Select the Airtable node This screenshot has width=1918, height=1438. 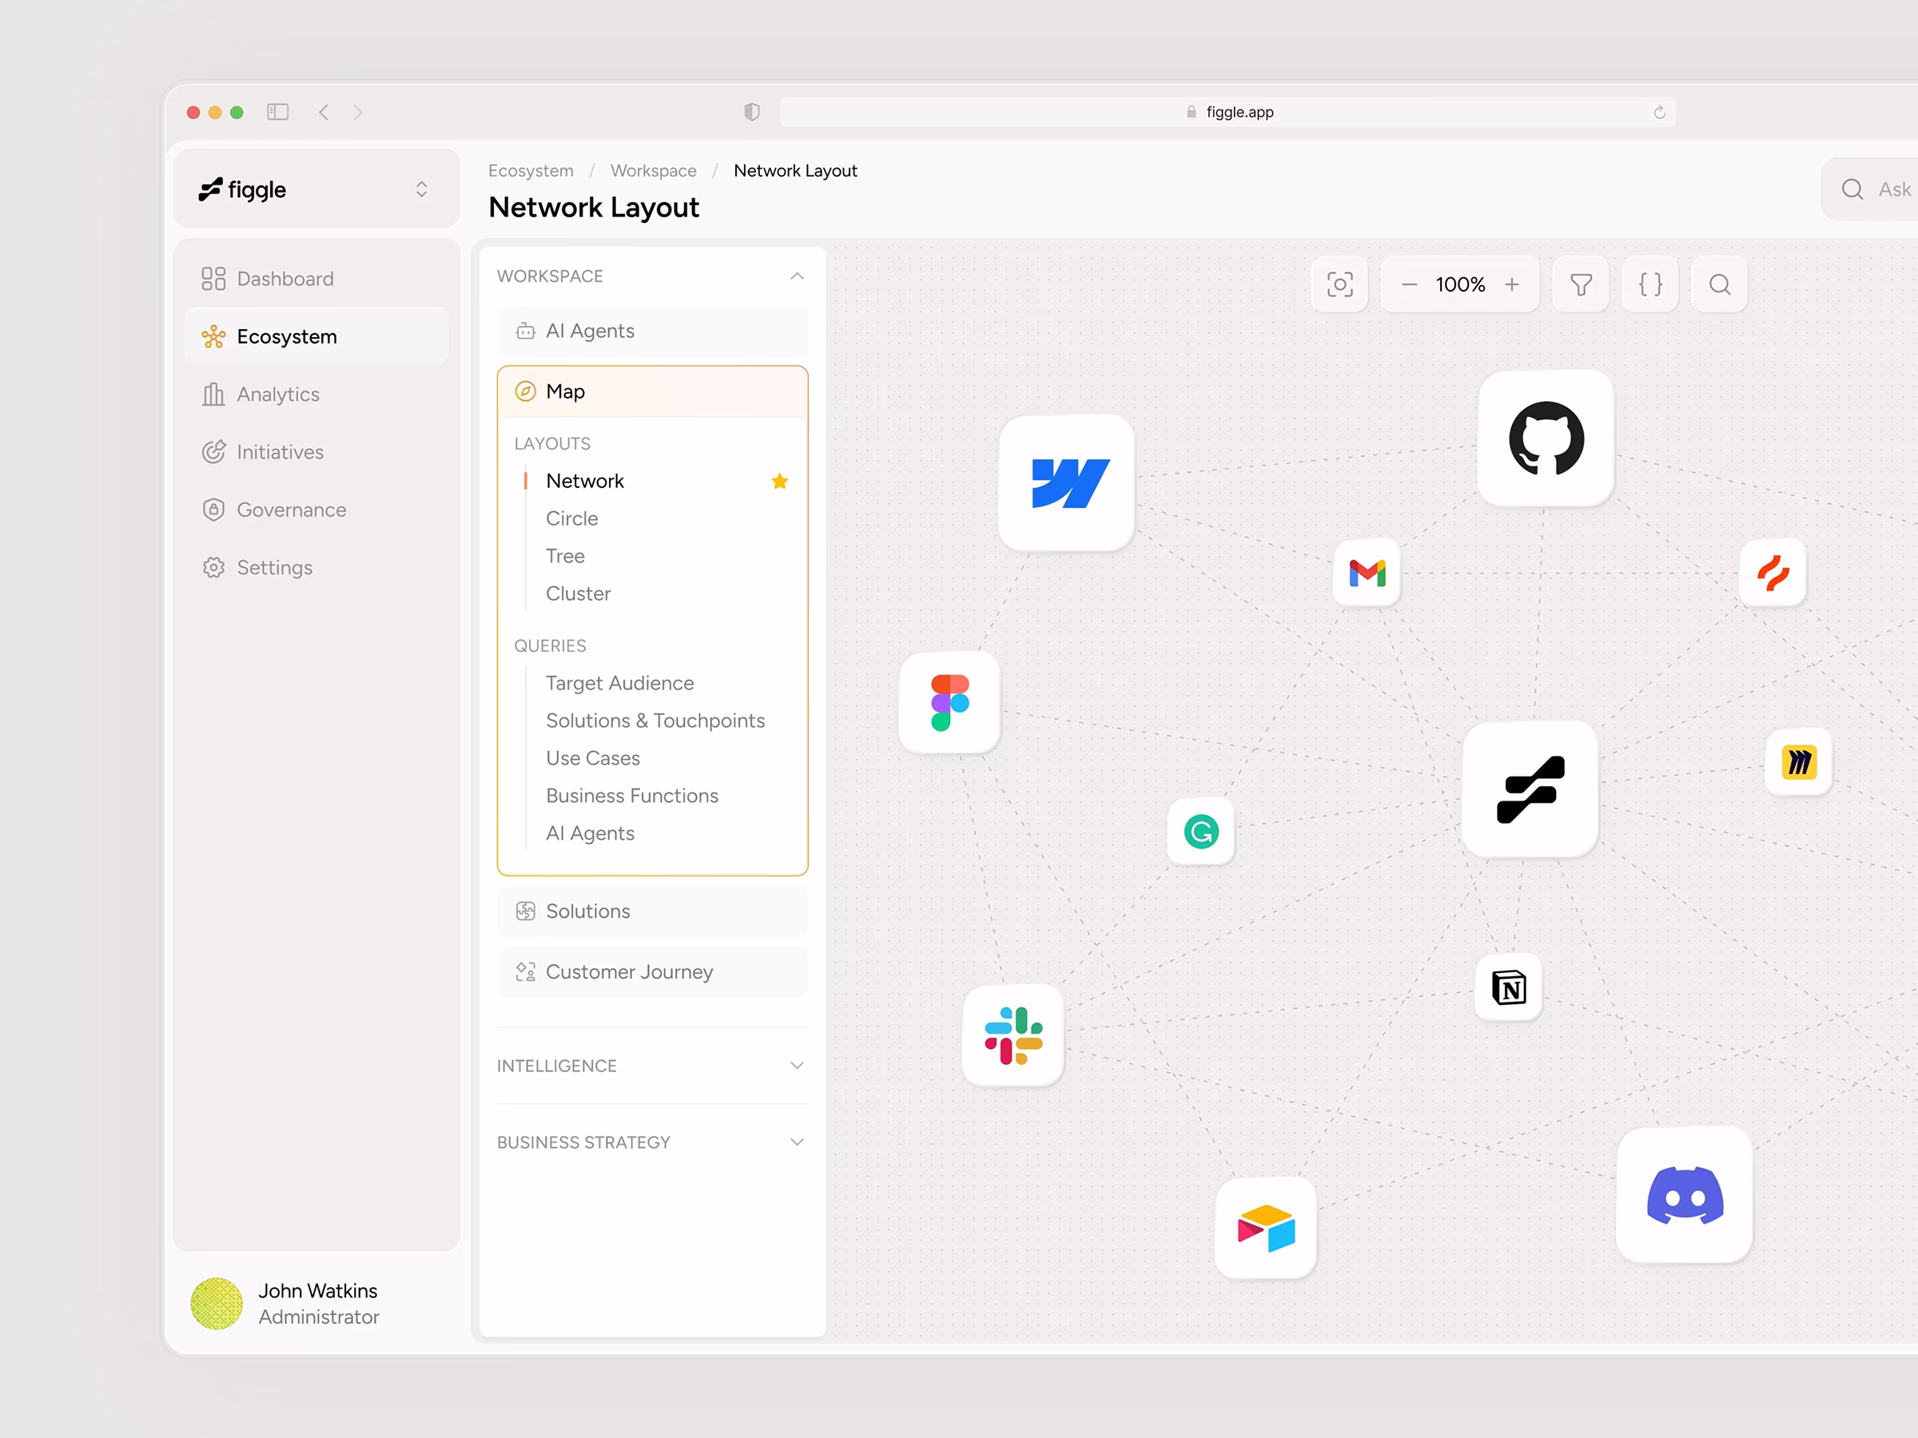point(1266,1227)
